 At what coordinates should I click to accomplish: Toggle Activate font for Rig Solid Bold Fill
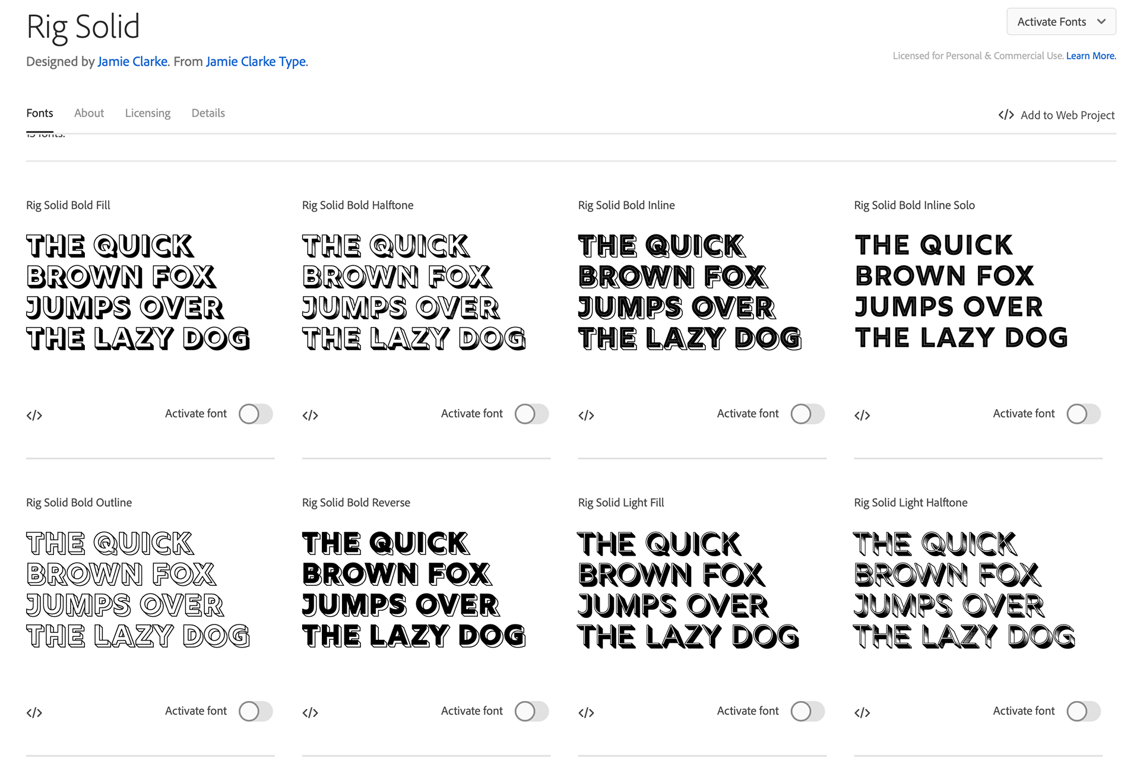click(256, 414)
